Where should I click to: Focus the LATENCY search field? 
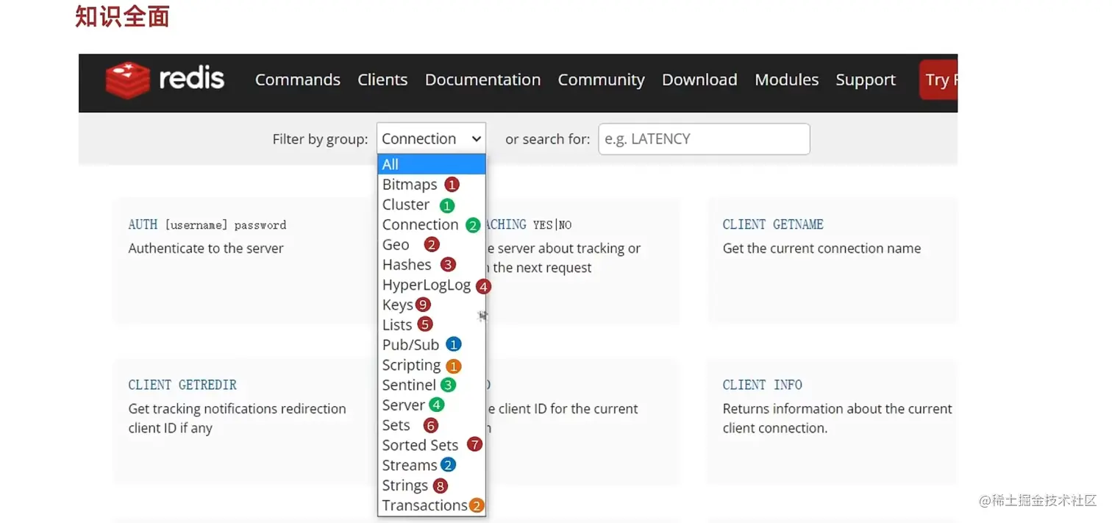click(704, 138)
